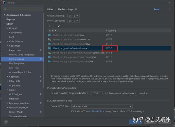This screenshot has height=127, width=175.
Task: Open the Project Encoding dropdown
Action: click(x=73, y=21)
